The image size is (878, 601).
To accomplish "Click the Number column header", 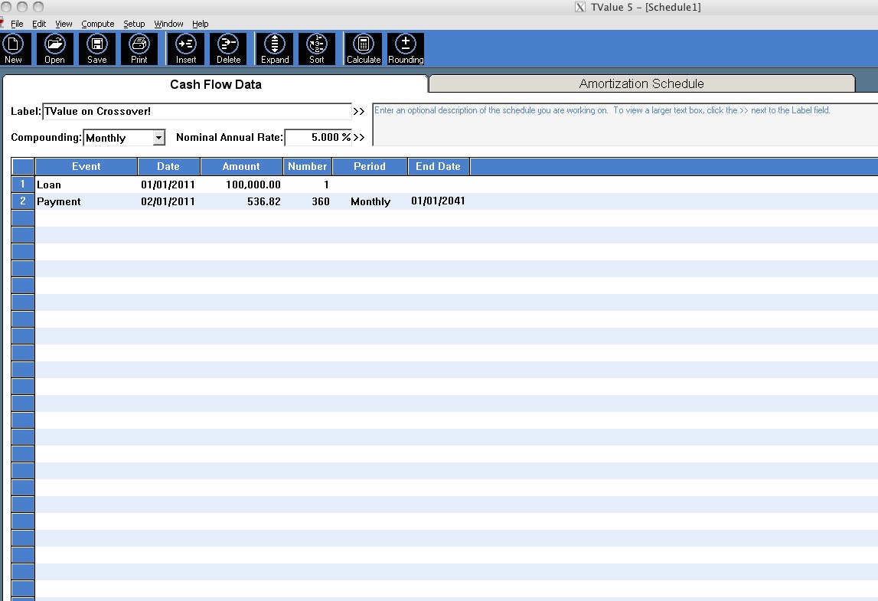I will click(x=308, y=166).
